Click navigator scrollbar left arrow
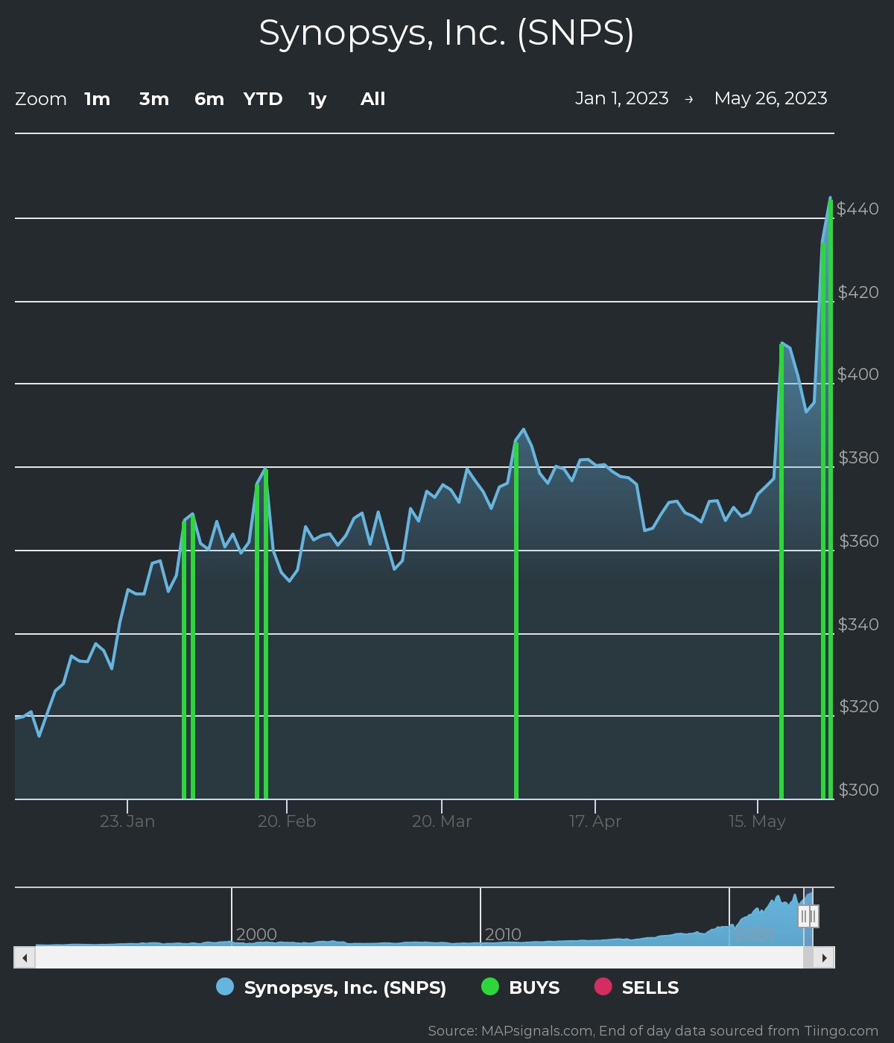The image size is (894, 1043). click(x=25, y=957)
